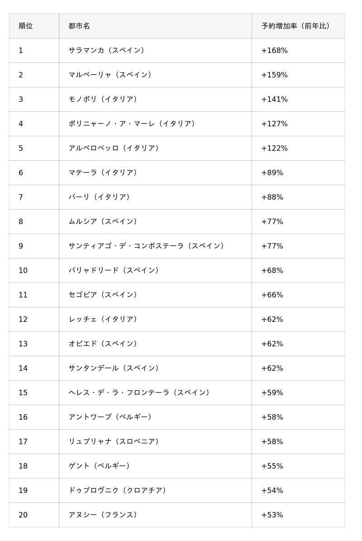Click the 予約増加率（前年比） column header
The height and width of the screenshot is (541, 362).
pyautogui.click(x=297, y=26)
